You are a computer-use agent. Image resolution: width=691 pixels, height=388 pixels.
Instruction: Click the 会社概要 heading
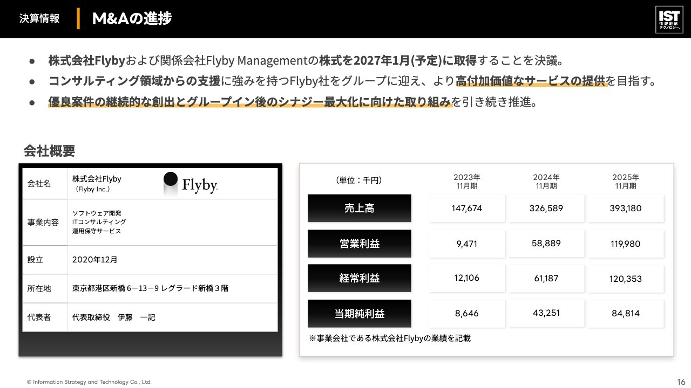[49, 151]
